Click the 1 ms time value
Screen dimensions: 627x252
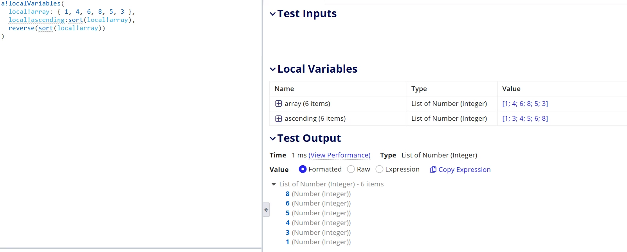pos(299,155)
